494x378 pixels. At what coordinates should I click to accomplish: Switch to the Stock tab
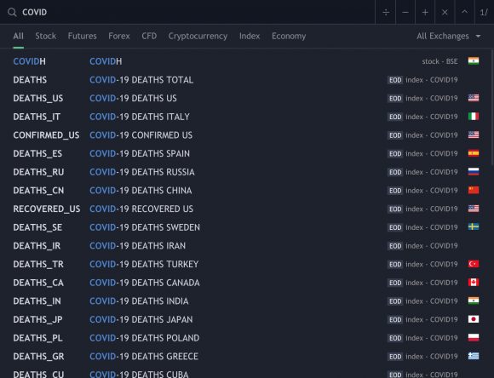click(46, 37)
